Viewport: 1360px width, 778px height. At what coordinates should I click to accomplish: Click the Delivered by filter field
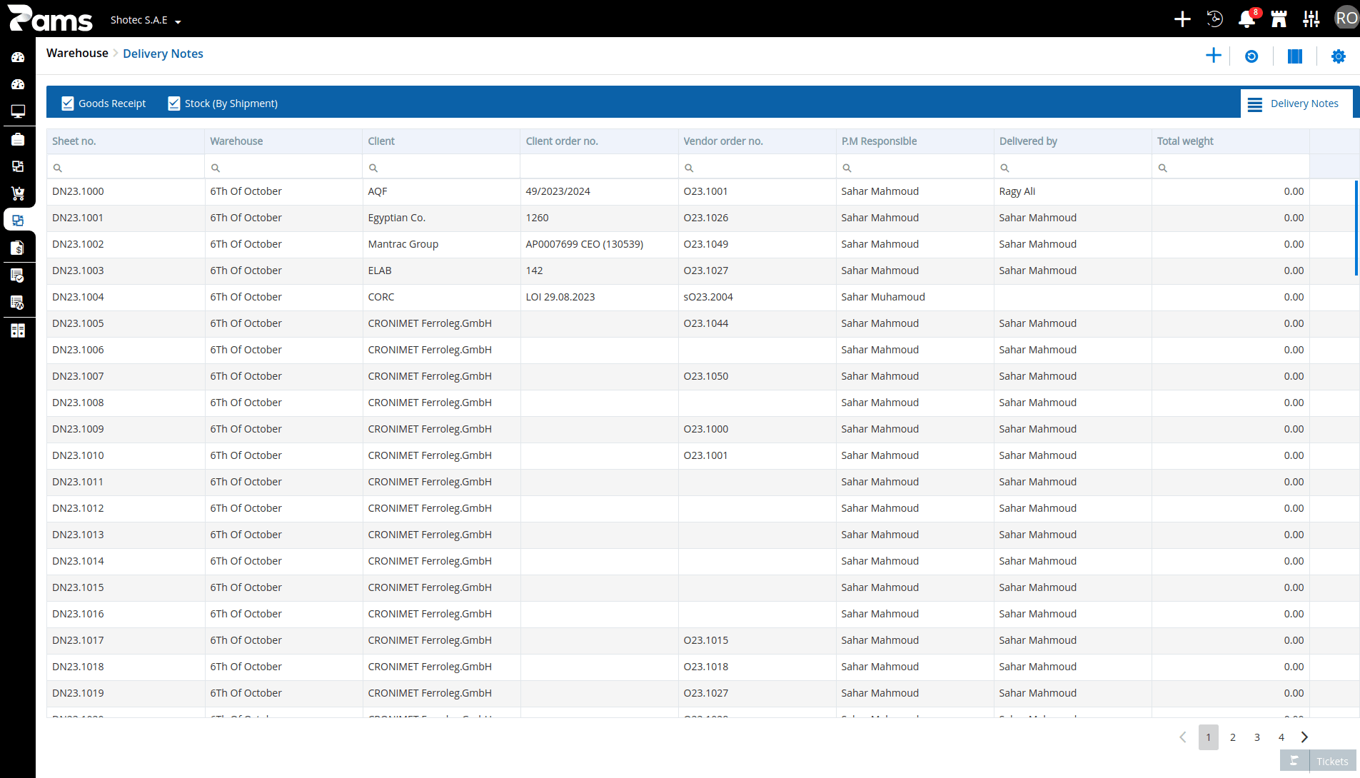pyautogui.click(x=1072, y=167)
